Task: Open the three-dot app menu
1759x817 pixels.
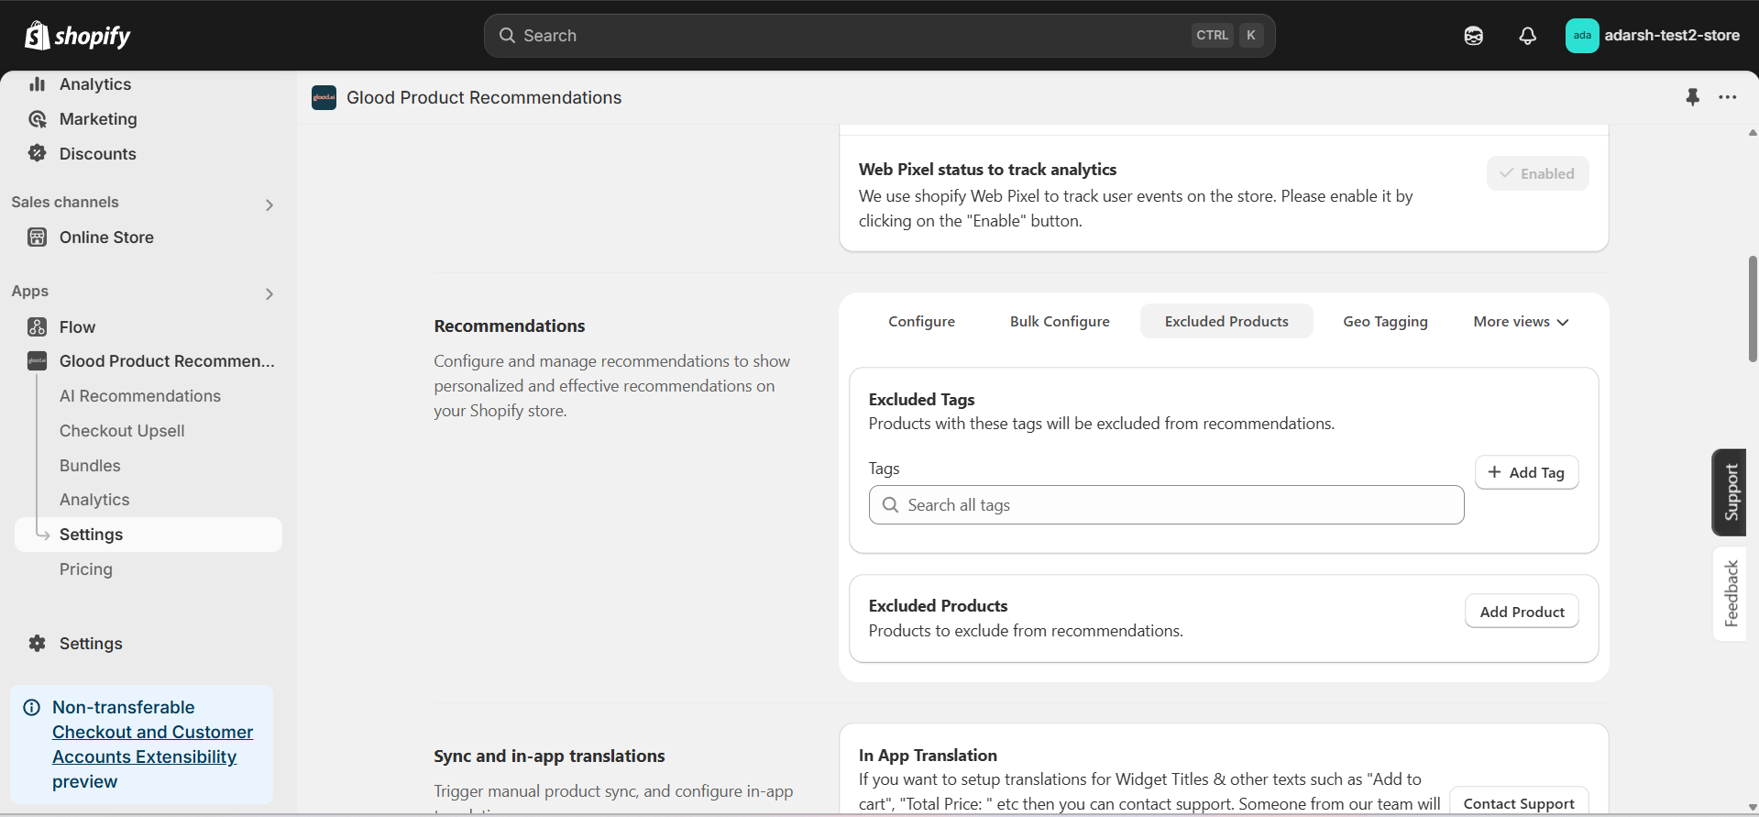Action: [x=1728, y=97]
